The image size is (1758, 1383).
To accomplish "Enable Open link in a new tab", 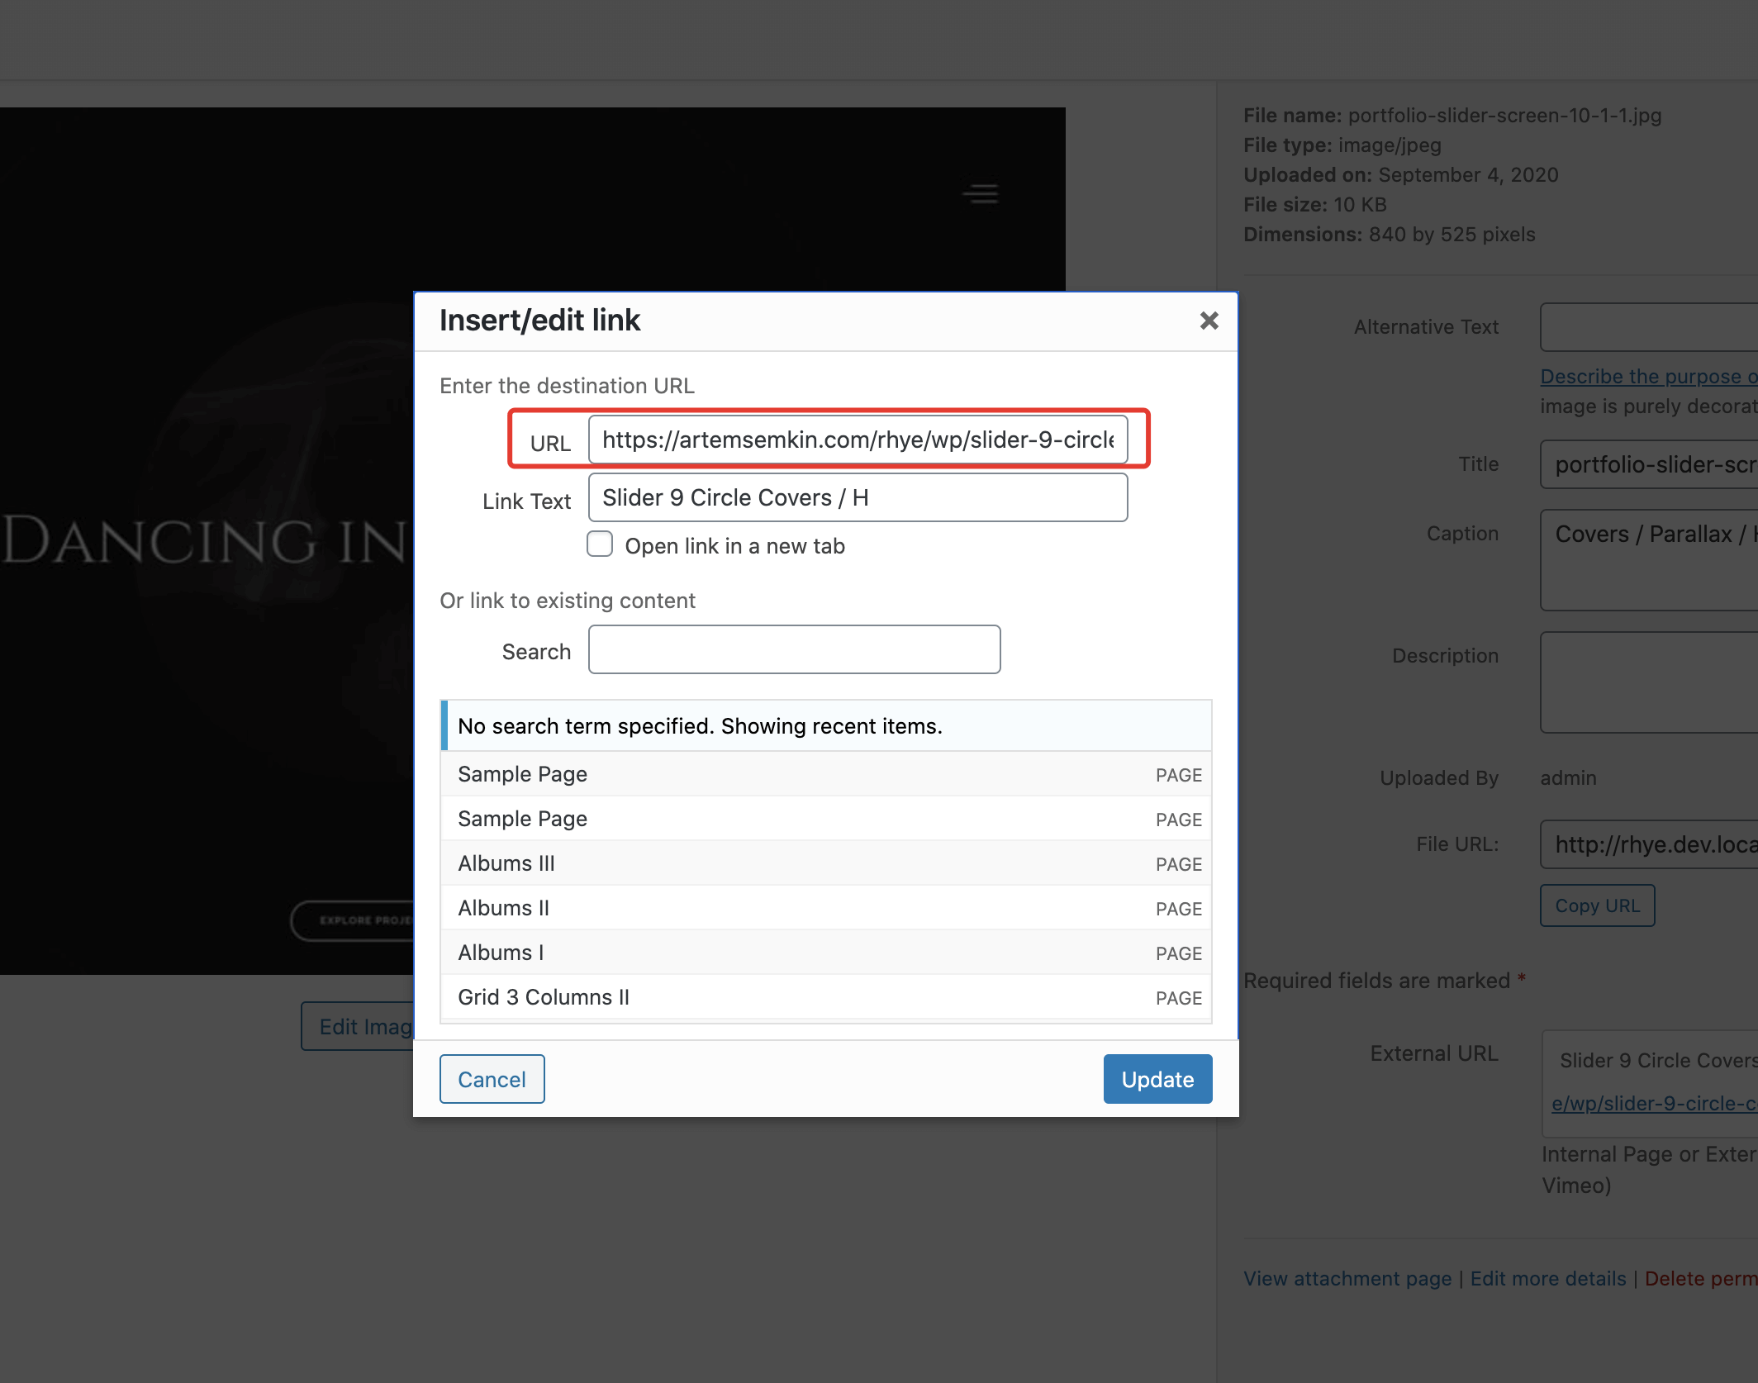I will pyautogui.click(x=600, y=545).
